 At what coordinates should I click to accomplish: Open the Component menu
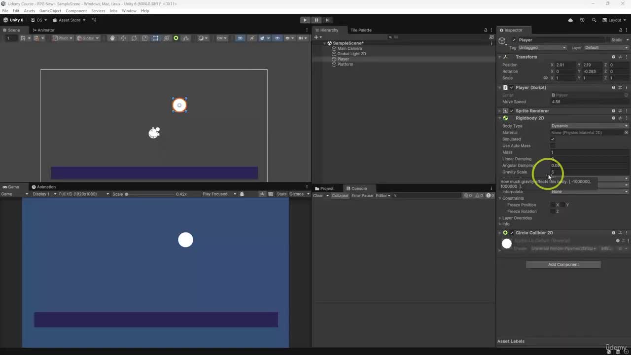pyautogui.click(x=76, y=11)
